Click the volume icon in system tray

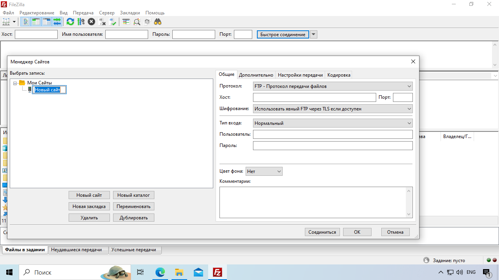click(459, 272)
